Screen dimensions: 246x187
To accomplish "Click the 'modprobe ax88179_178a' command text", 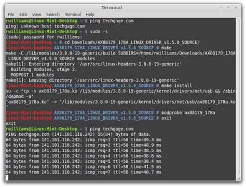I will pos(188,113).
